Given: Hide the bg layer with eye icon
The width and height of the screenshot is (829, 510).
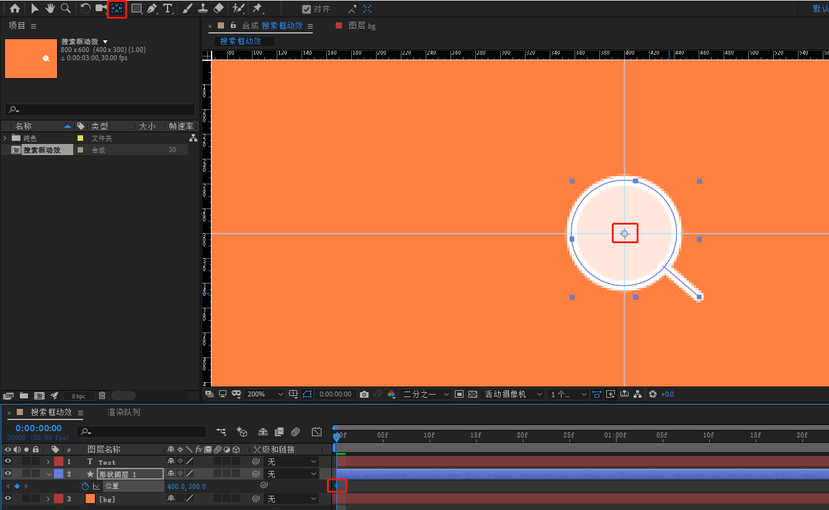Looking at the screenshot, I should 8,499.
